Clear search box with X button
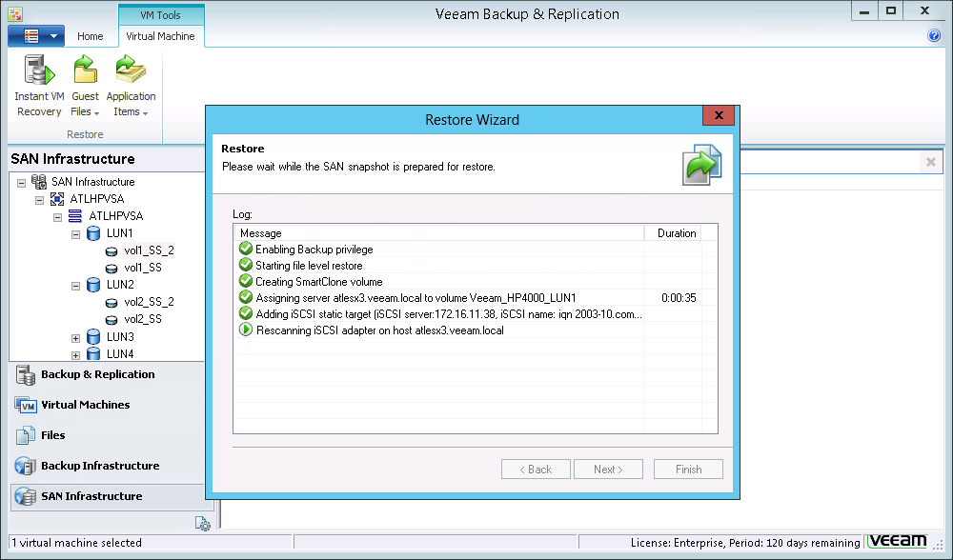Image resolution: width=953 pixels, height=560 pixels. [930, 162]
